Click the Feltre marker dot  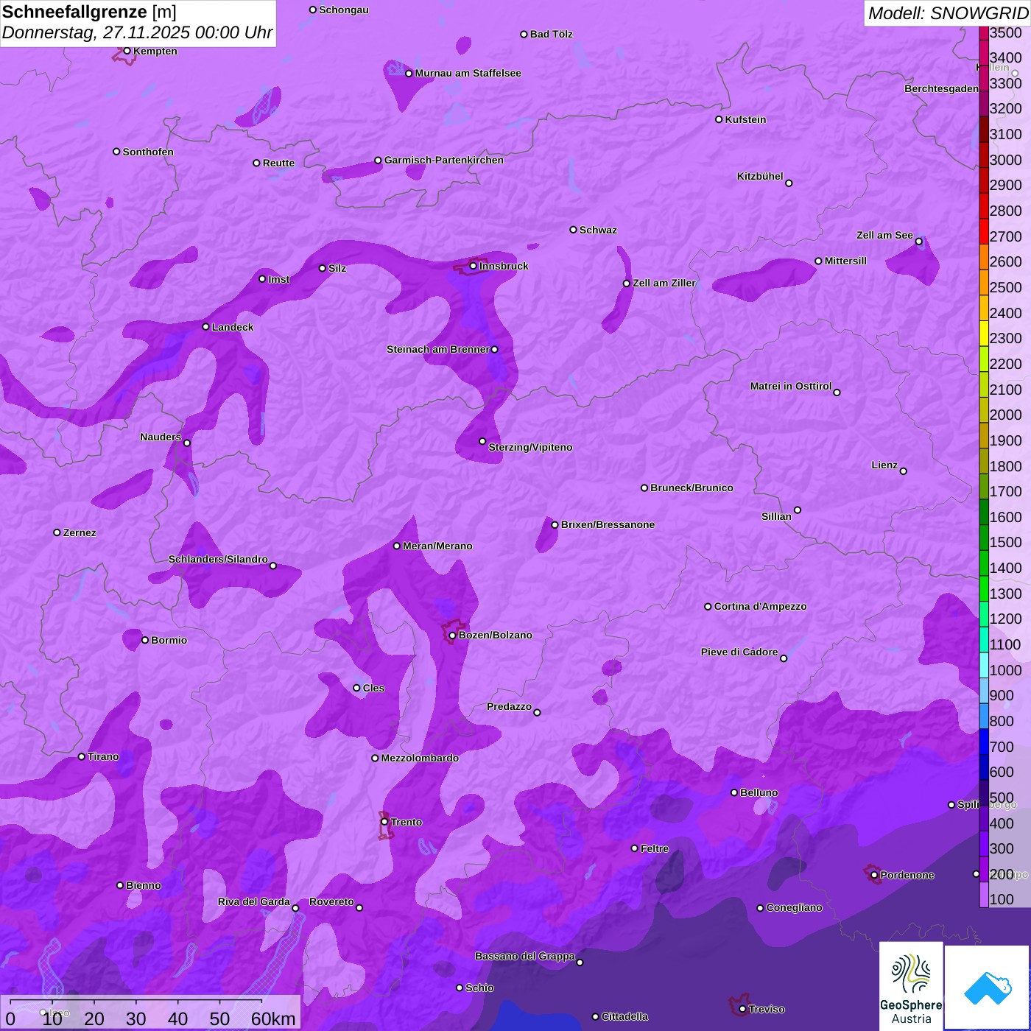click(634, 848)
